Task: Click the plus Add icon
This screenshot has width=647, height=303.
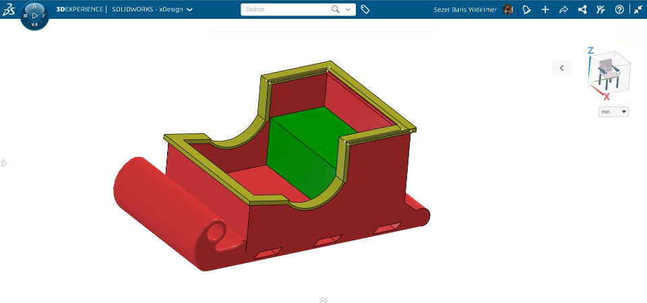Action: [545, 9]
